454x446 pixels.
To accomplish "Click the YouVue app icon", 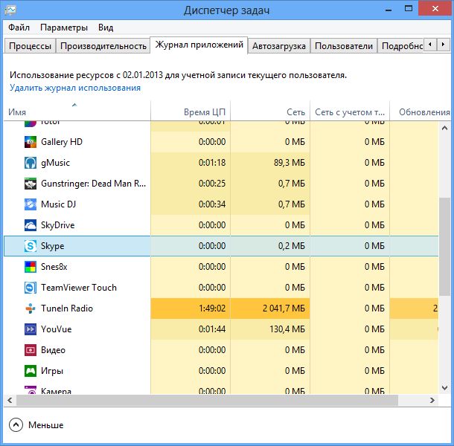I will pyautogui.click(x=31, y=329).
